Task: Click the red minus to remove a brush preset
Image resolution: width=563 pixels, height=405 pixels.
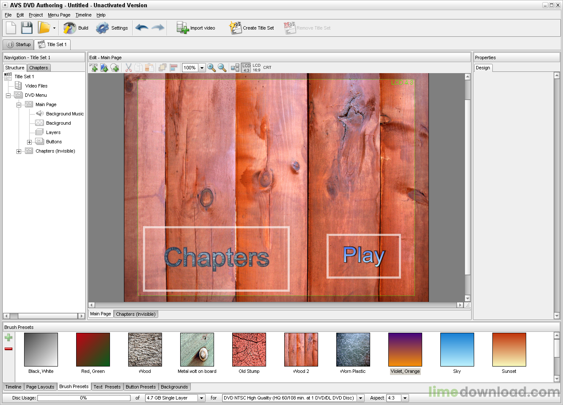Action: pyautogui.click(x=8, y=349)
